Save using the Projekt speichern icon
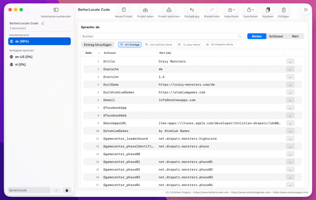The image size is (316, 200). (x=169, y=10)
